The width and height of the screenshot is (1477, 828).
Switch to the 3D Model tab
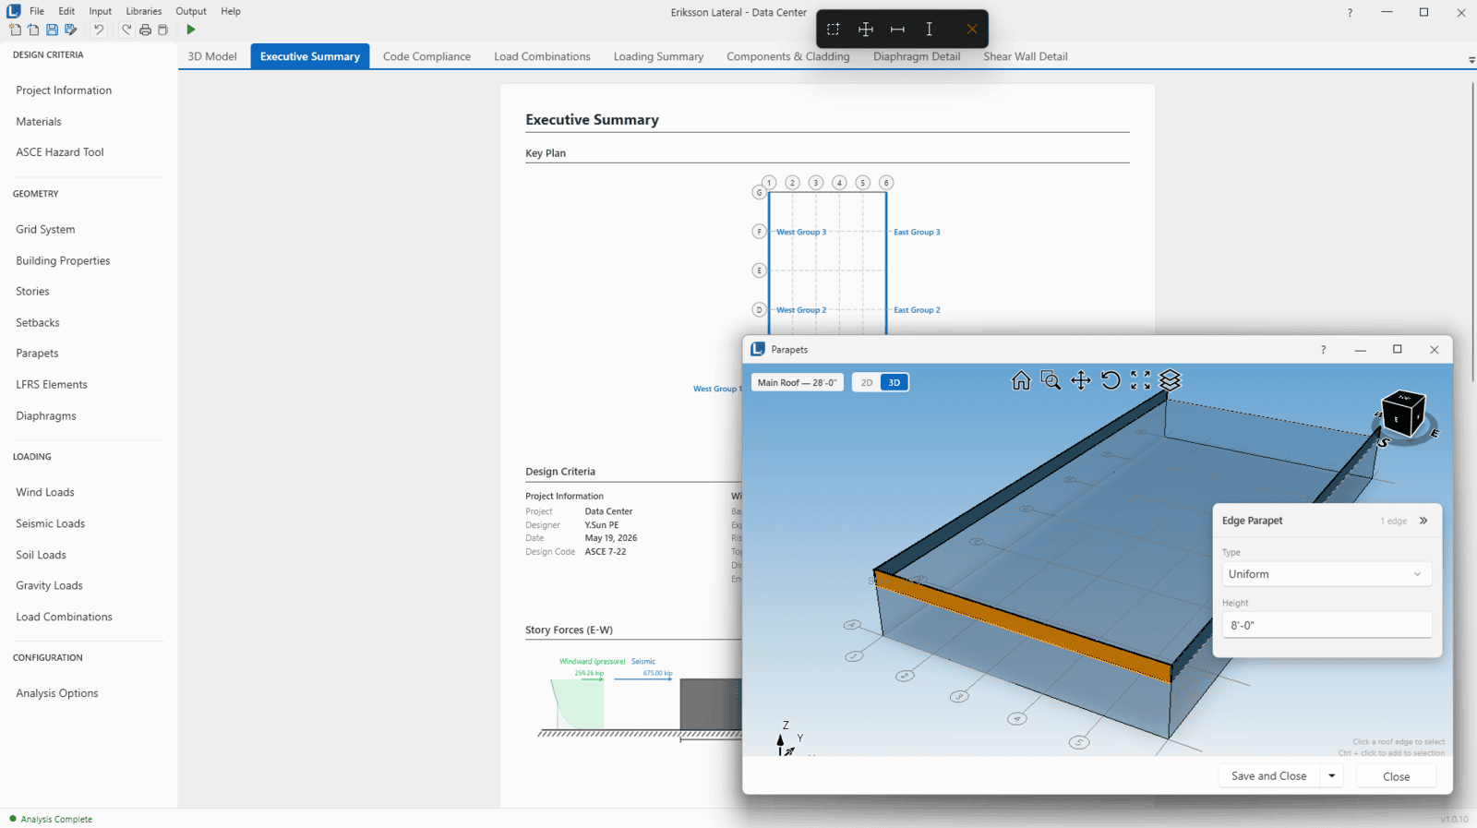point(212,56)
